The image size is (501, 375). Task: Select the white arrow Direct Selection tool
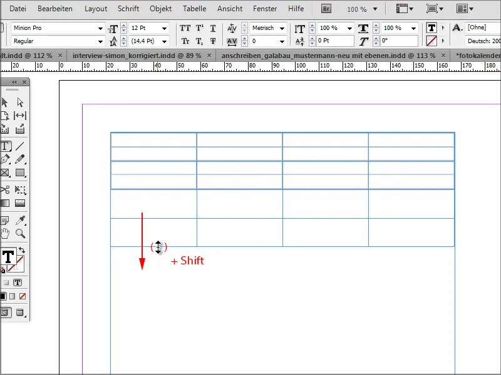click(x=20, y=102)
